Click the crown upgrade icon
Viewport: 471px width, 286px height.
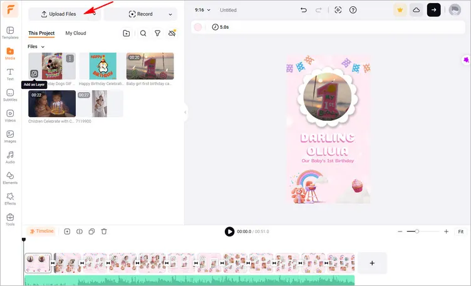tap(400, 10)
